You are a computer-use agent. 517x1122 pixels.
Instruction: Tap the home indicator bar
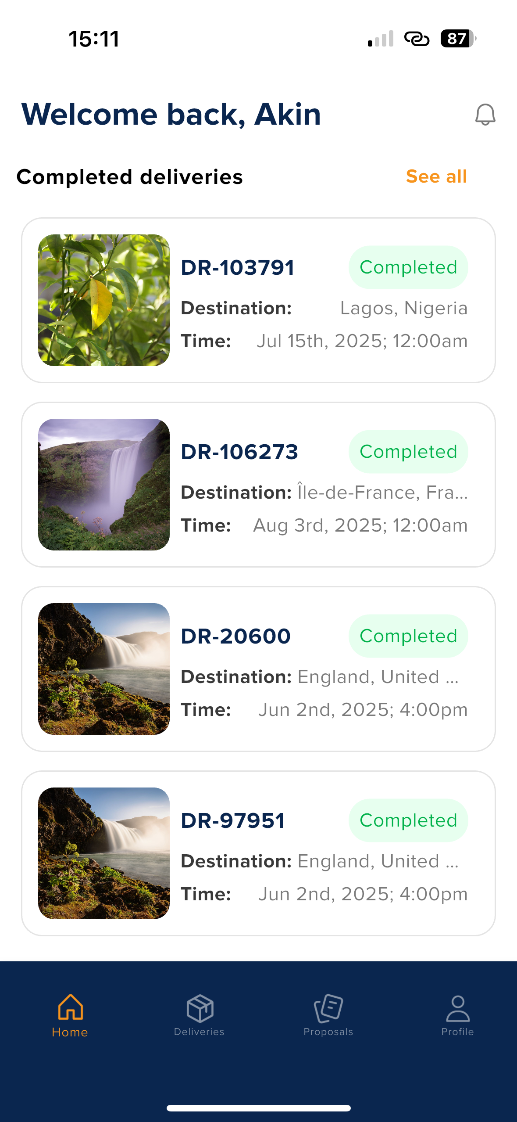(259, 1108)
